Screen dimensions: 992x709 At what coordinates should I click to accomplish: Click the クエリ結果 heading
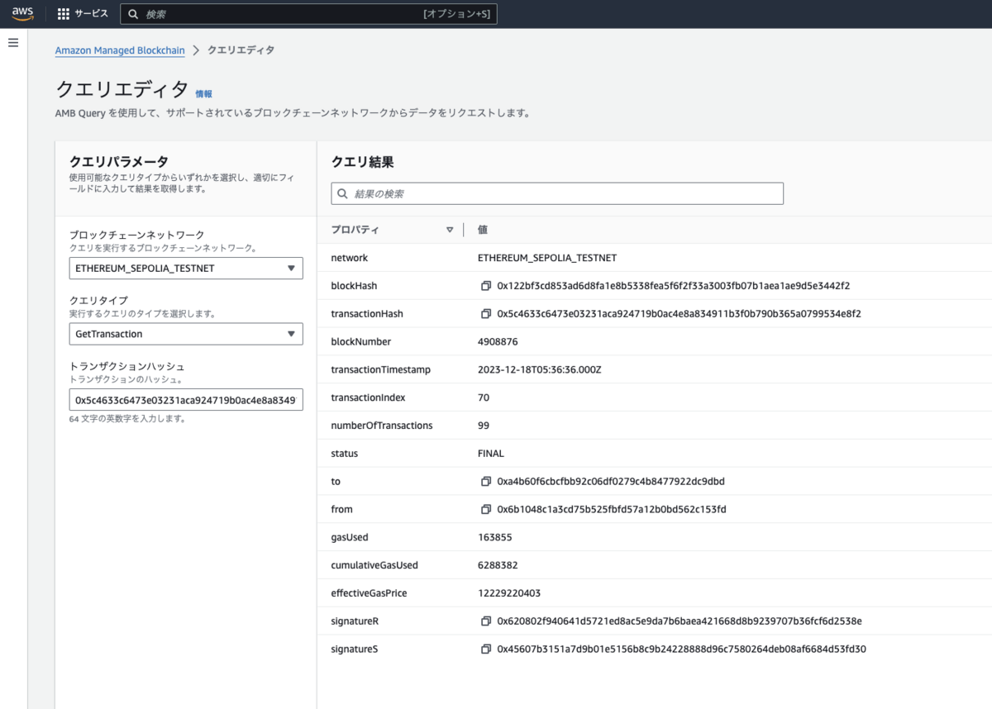[362, 162]
